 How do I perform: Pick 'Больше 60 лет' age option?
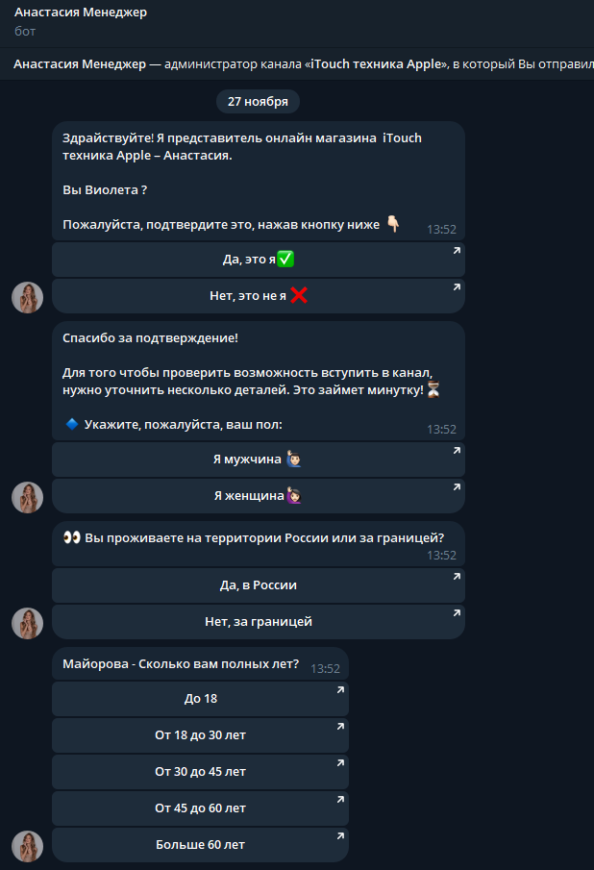[x=200, y=845]
